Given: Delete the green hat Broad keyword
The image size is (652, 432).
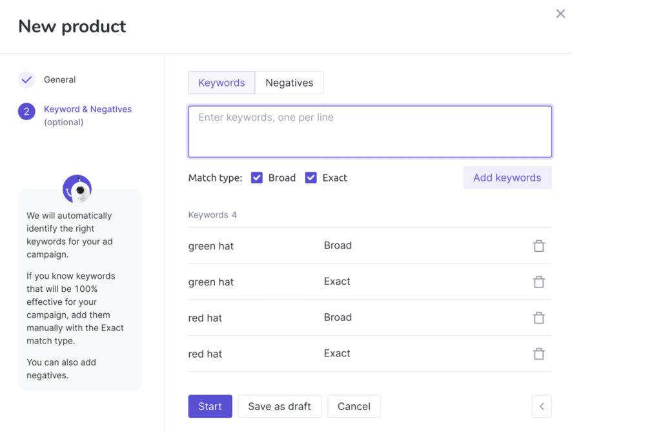Looking at the screenshot, I should click(x=538, y=246).
